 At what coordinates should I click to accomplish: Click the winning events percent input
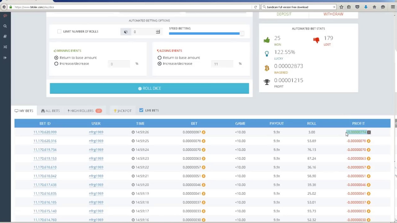tap(119, 64)
